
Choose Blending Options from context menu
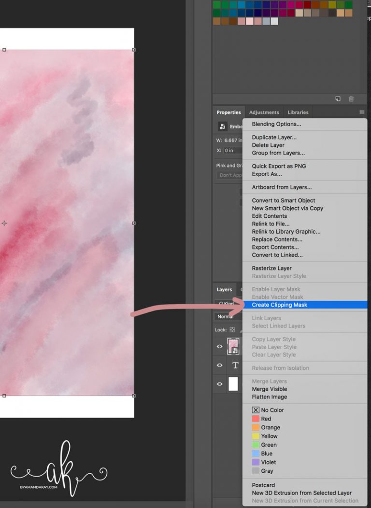pos(276,124)
